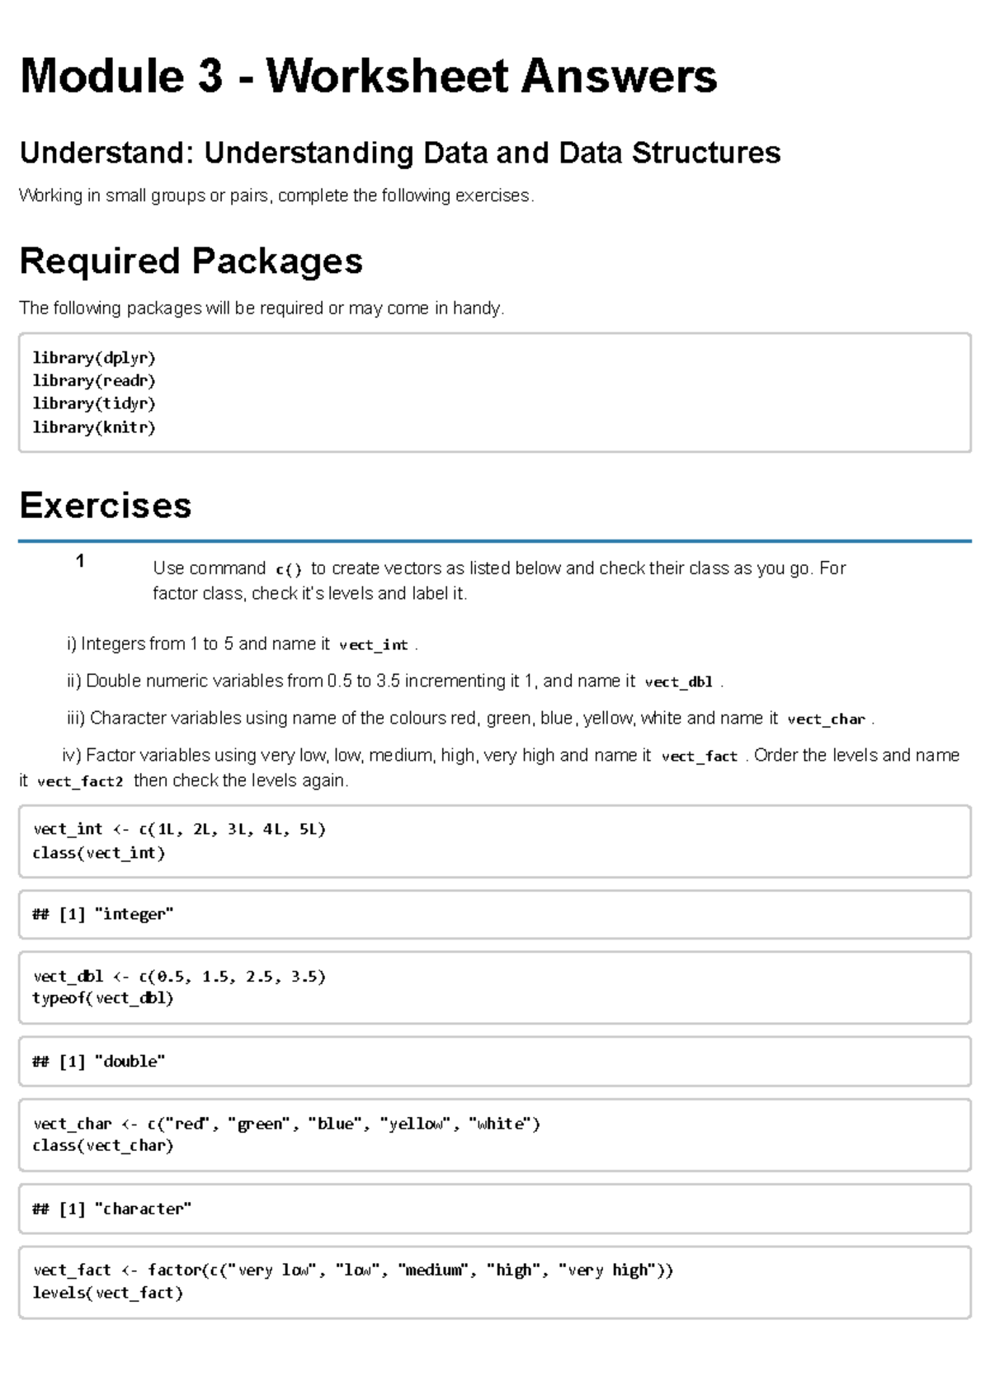Click the library(tidyr) code line
The image size is (990, 1400).
(x=93, y=403)
